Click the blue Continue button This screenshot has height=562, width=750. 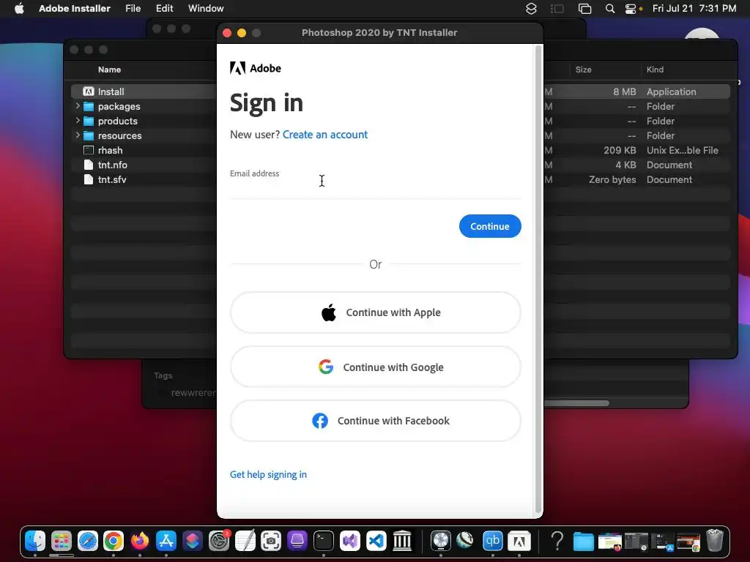click(x=490, y=226)
